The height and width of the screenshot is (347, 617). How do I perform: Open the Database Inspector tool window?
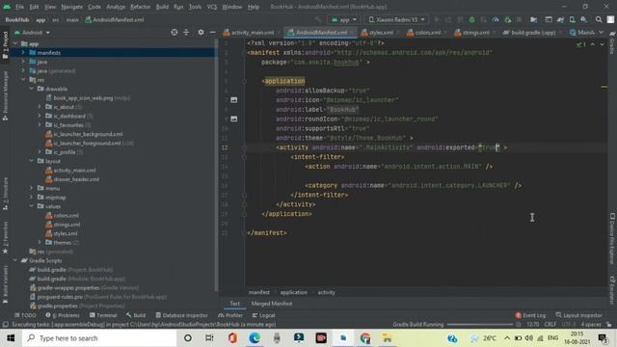(181, 315)
